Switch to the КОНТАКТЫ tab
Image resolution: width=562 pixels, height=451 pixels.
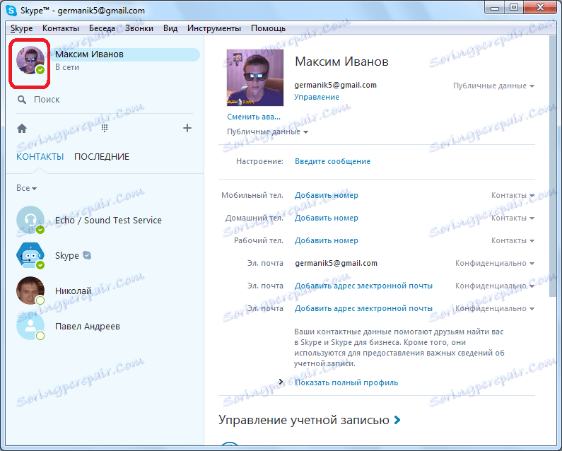40,157
